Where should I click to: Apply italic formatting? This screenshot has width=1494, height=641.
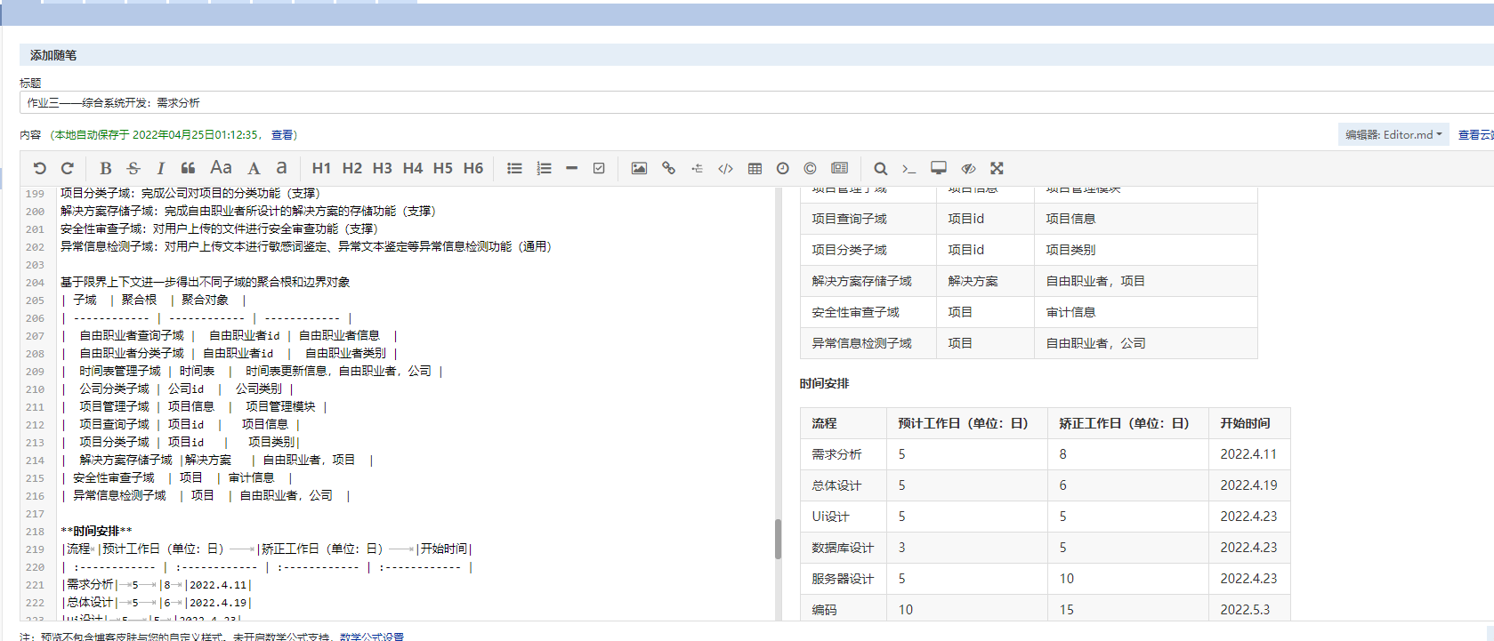[x=160, y=168]
